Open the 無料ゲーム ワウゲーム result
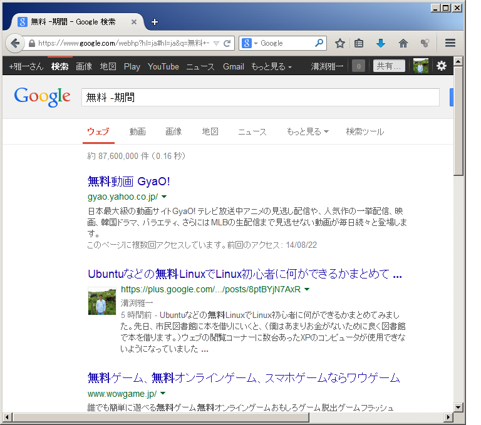481x425 pixels. [244, 378]
